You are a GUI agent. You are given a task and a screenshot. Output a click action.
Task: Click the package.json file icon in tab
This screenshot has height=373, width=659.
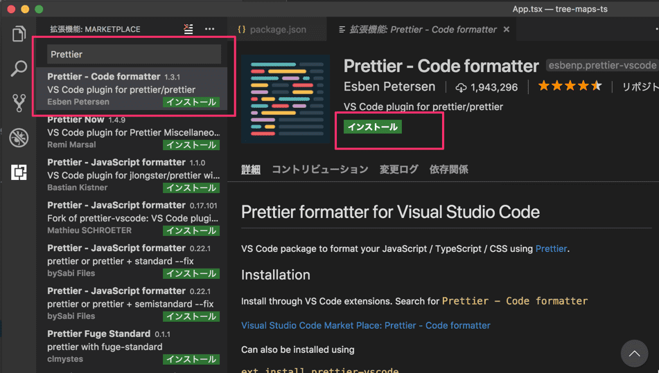click(242, 29)
